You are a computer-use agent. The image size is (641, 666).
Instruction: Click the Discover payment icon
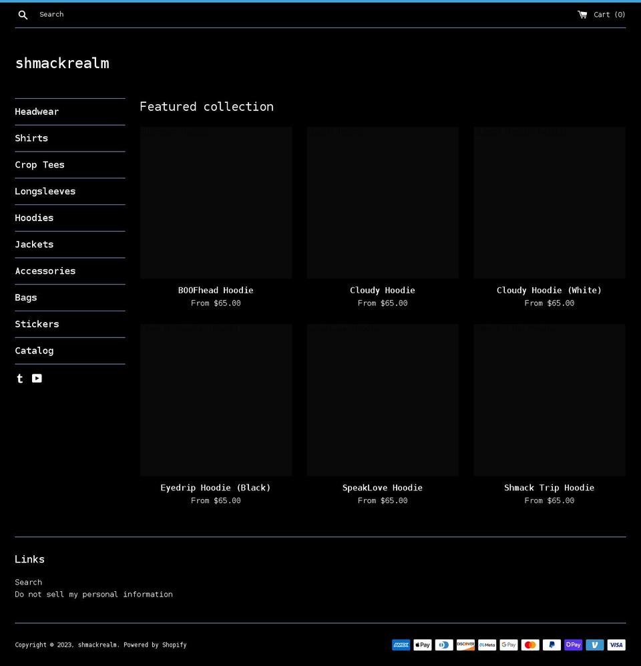(x=465, y=645)
